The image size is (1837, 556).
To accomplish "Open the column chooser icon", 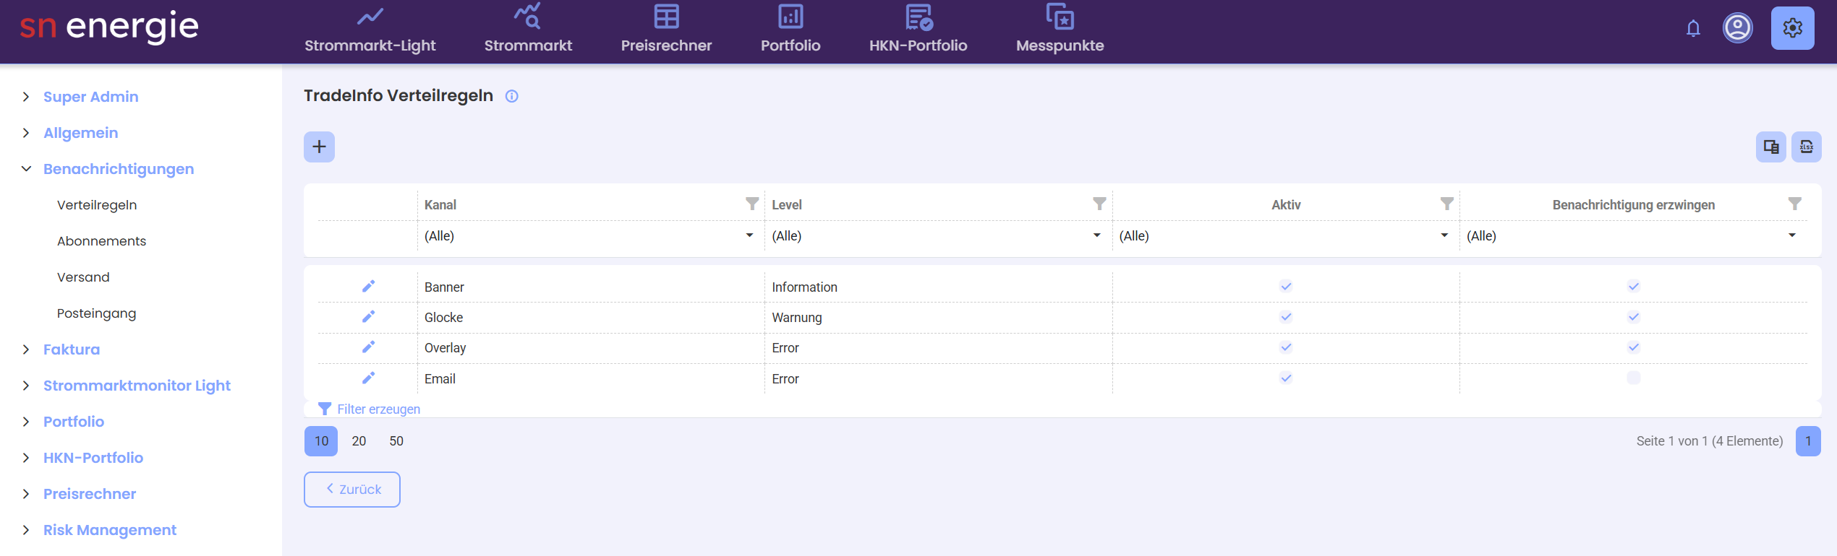I will 1770,147.
